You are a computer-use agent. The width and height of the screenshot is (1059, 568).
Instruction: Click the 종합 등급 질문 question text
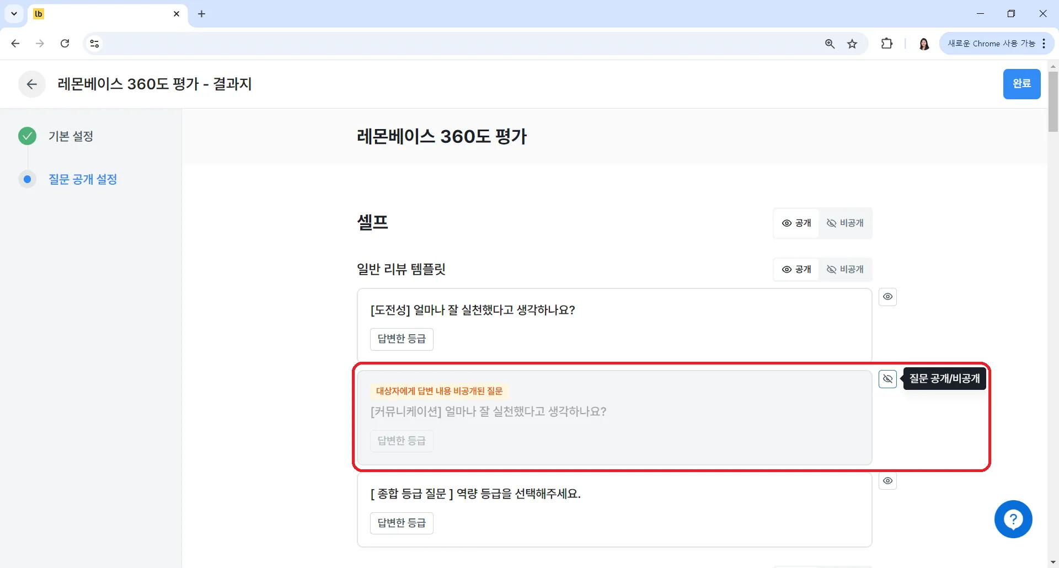point(475,494)
